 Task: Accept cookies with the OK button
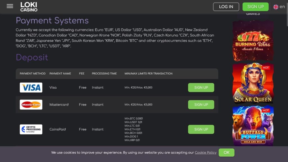tap(226, 153)
